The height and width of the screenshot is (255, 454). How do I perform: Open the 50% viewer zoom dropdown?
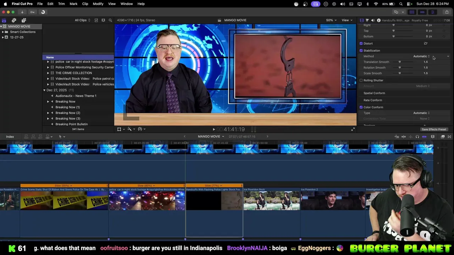click(331, 20)
